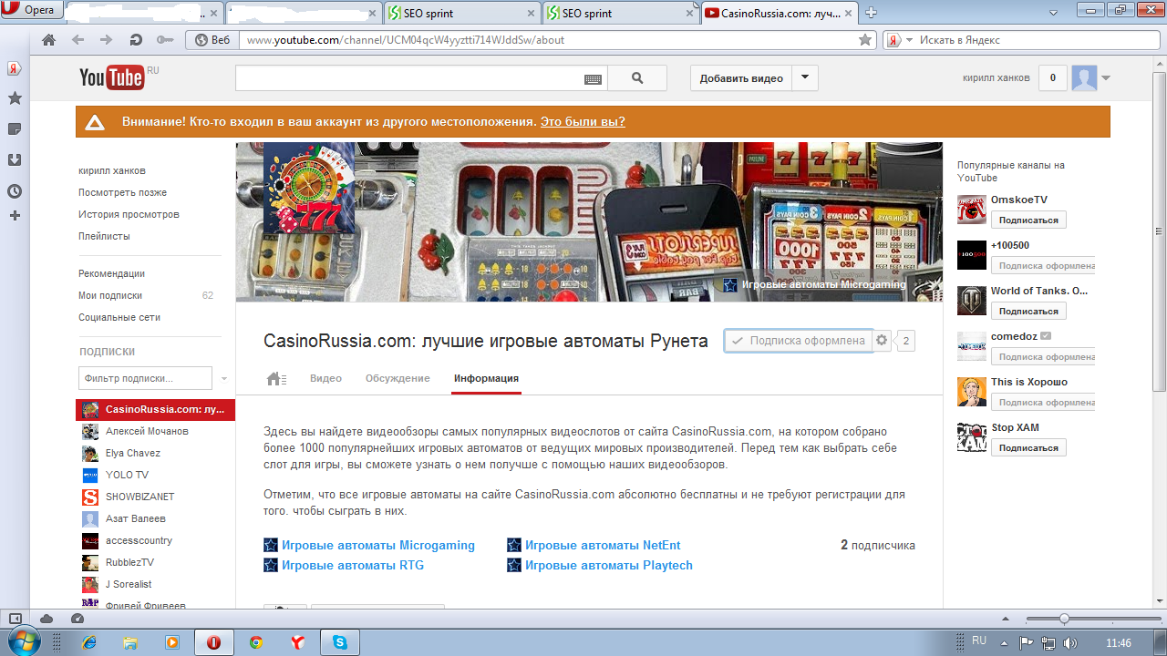
Task: Click the Добавить видео button
Action: coord(741,78)
